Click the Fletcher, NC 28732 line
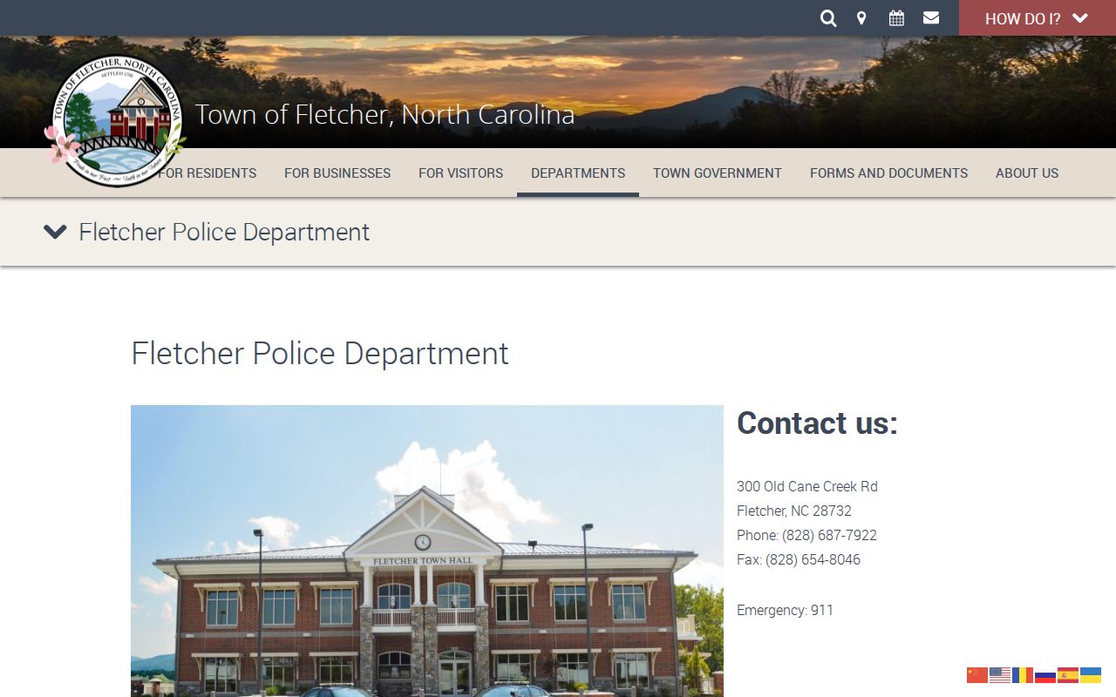Screen dimensions: 1116x697 point(794,511)
